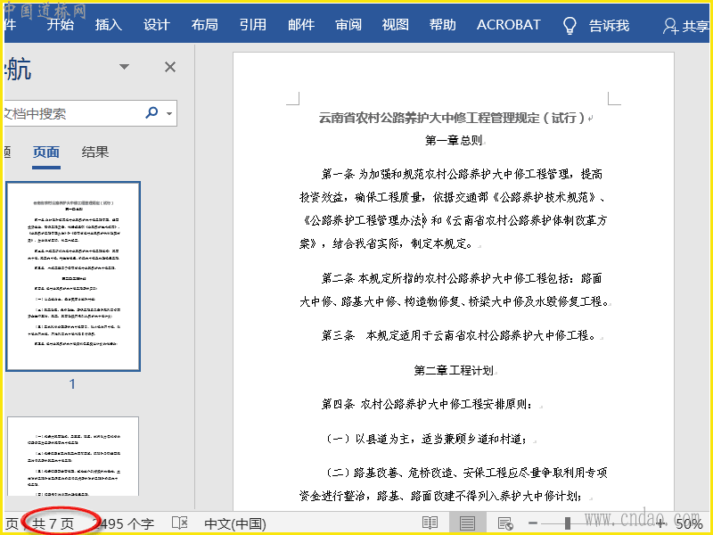The image size is (713, 535).
Task: Change language 中文(中国) in status bar
Action: coord(235,523)
